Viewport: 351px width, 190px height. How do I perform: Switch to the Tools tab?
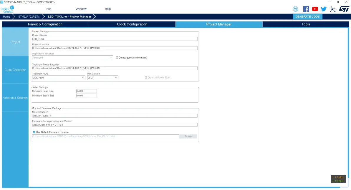tap(306, 24)
